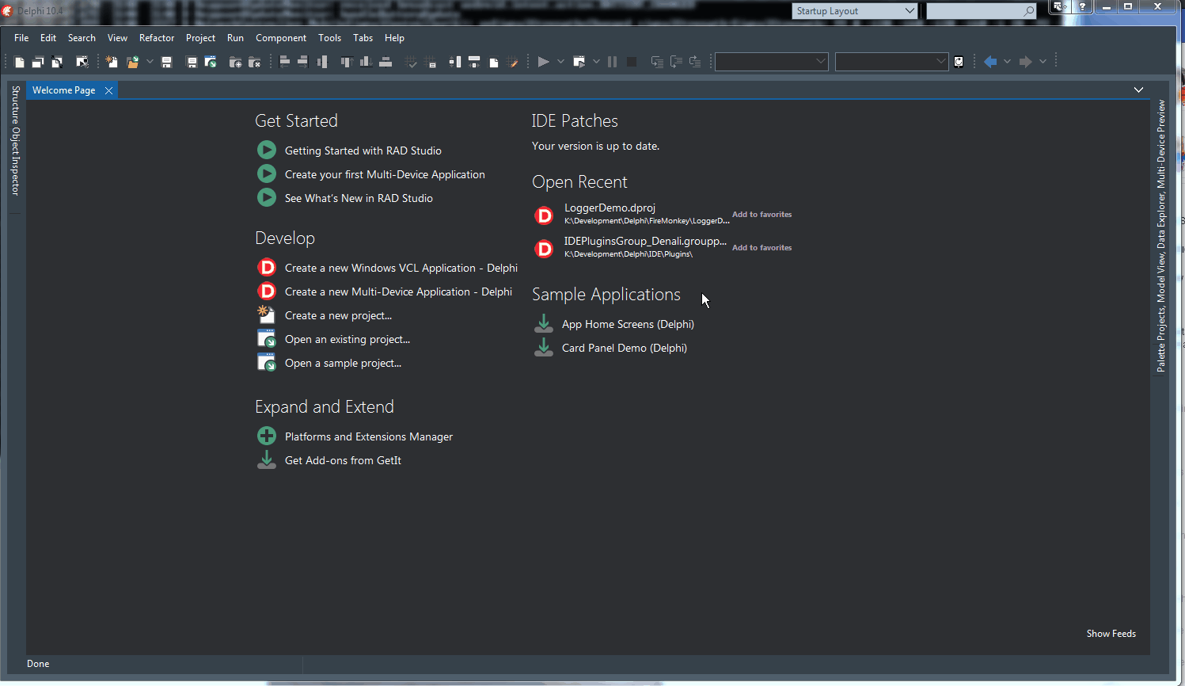Open the docked Object Inspector side tab
The width and height of the screenshot is (1185, 686).
coord(15,160)
